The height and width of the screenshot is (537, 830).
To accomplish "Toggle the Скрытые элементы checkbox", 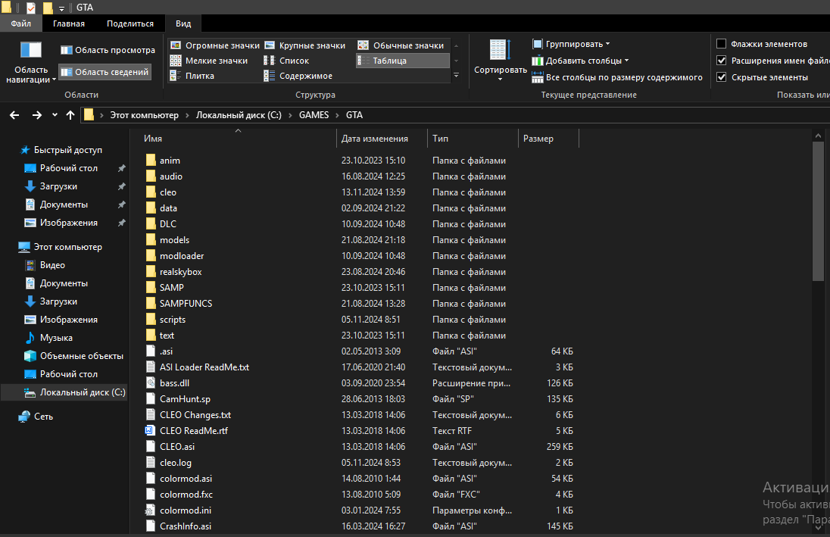I will 722,77.
